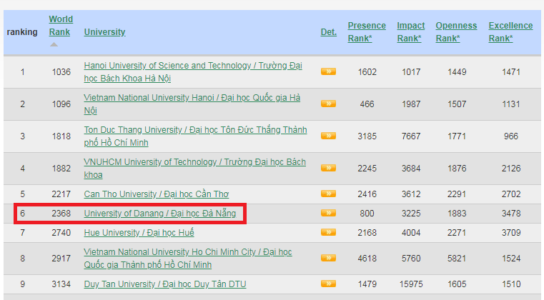
Task: Select openness rank value 2291
Action: [x=457, y=194]
